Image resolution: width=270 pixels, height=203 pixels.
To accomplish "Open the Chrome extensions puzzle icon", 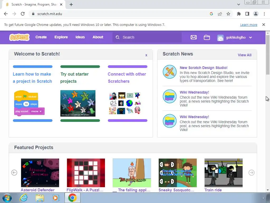I will point(239,14).
